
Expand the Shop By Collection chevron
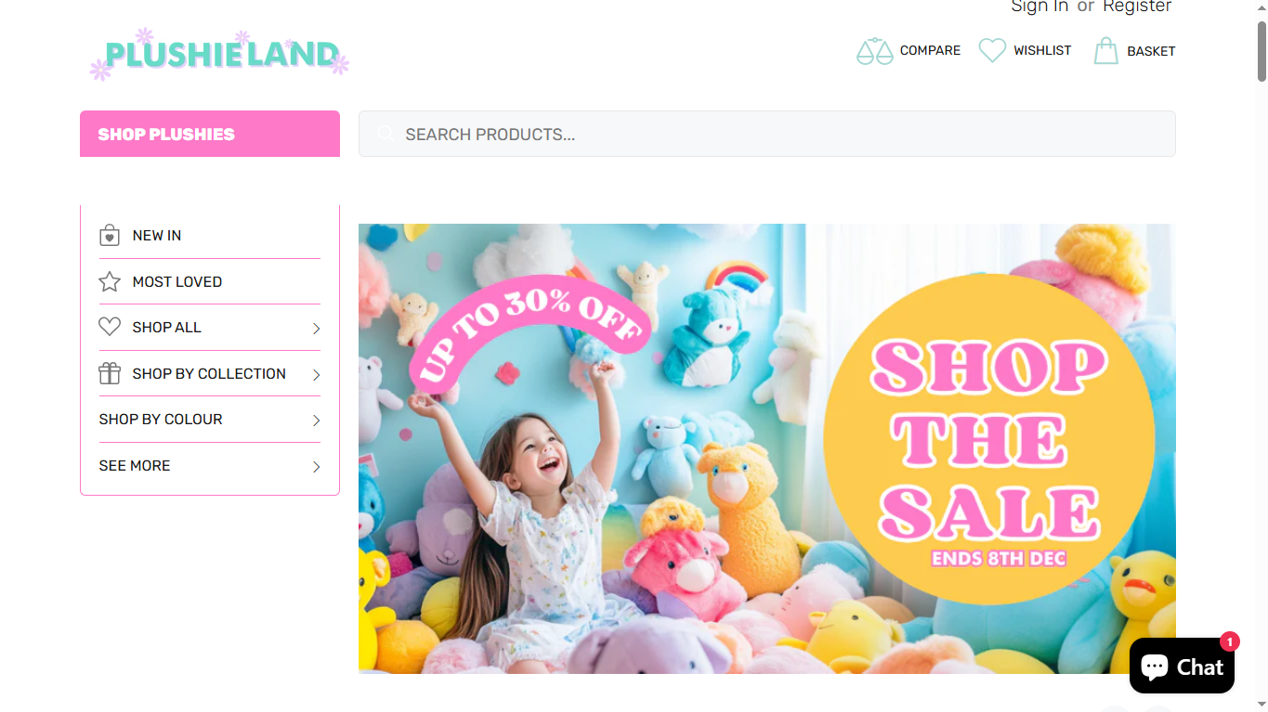point(316,375)
